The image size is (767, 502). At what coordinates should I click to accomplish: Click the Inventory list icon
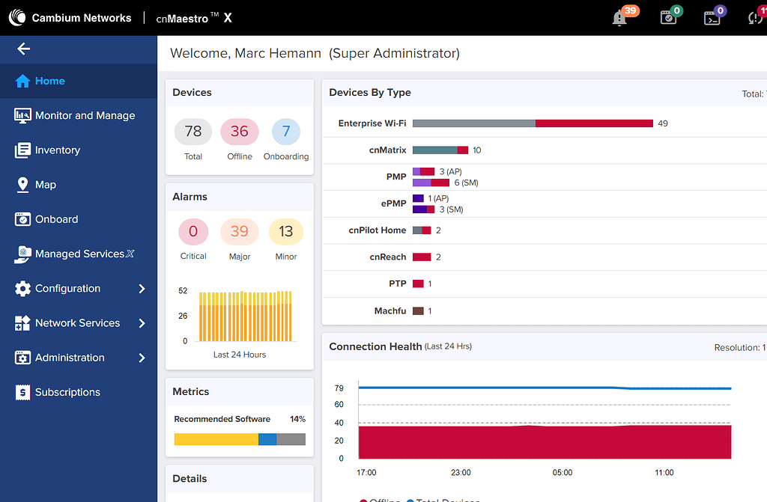tap(22, 150)
